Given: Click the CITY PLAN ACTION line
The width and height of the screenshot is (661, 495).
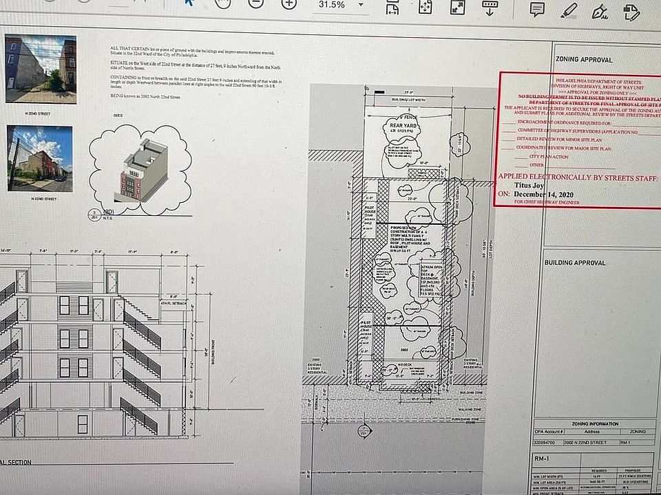Looking at the screenshot, I should (549, 157).
